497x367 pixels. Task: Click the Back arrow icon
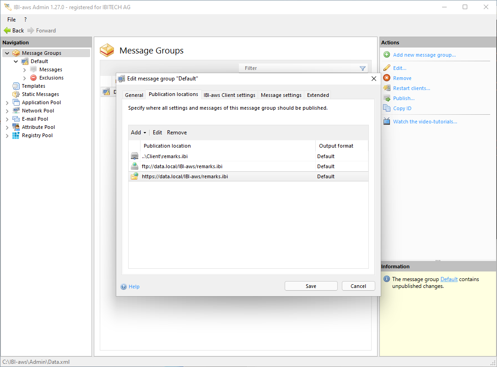tap(7, 31)
